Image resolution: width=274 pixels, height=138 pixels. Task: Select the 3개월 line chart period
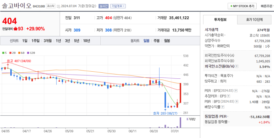(x=47, y=41)
